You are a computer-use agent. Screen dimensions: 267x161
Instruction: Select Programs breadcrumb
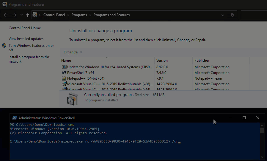coord(79,15)
